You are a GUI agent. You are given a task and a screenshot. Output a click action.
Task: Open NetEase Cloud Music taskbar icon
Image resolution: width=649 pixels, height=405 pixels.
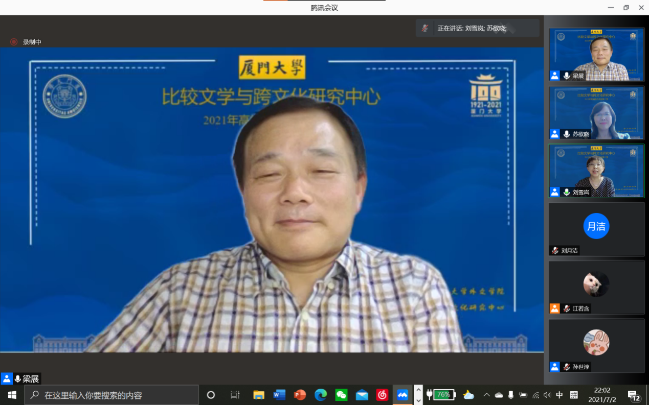382,395
